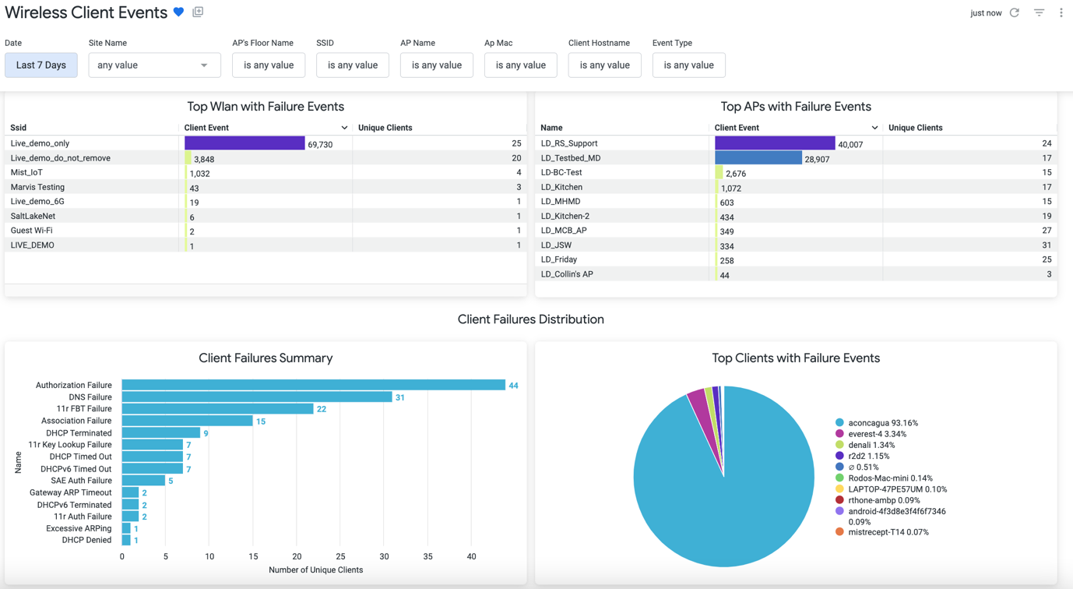The width and height of the screenshot is (1073, 589).
Task: Open the Site Name dropdown
Action: point(154,65)
